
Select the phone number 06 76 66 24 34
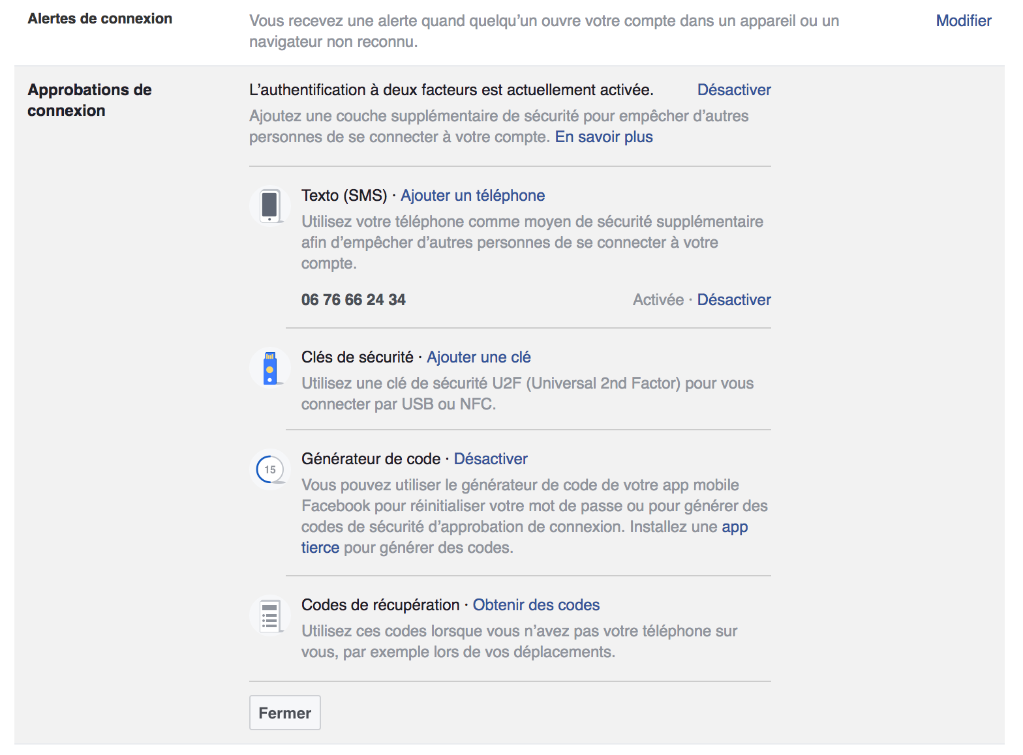[x=354, y=300]
